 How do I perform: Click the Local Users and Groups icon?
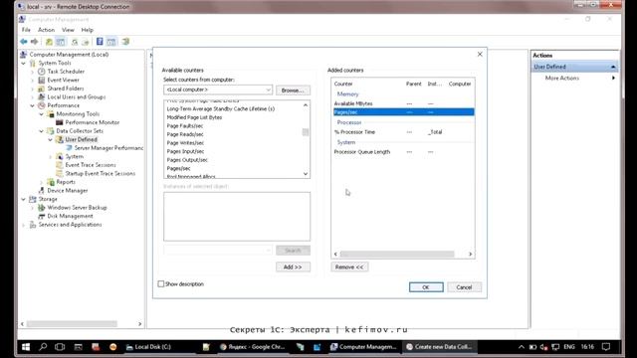click(42, 97)
